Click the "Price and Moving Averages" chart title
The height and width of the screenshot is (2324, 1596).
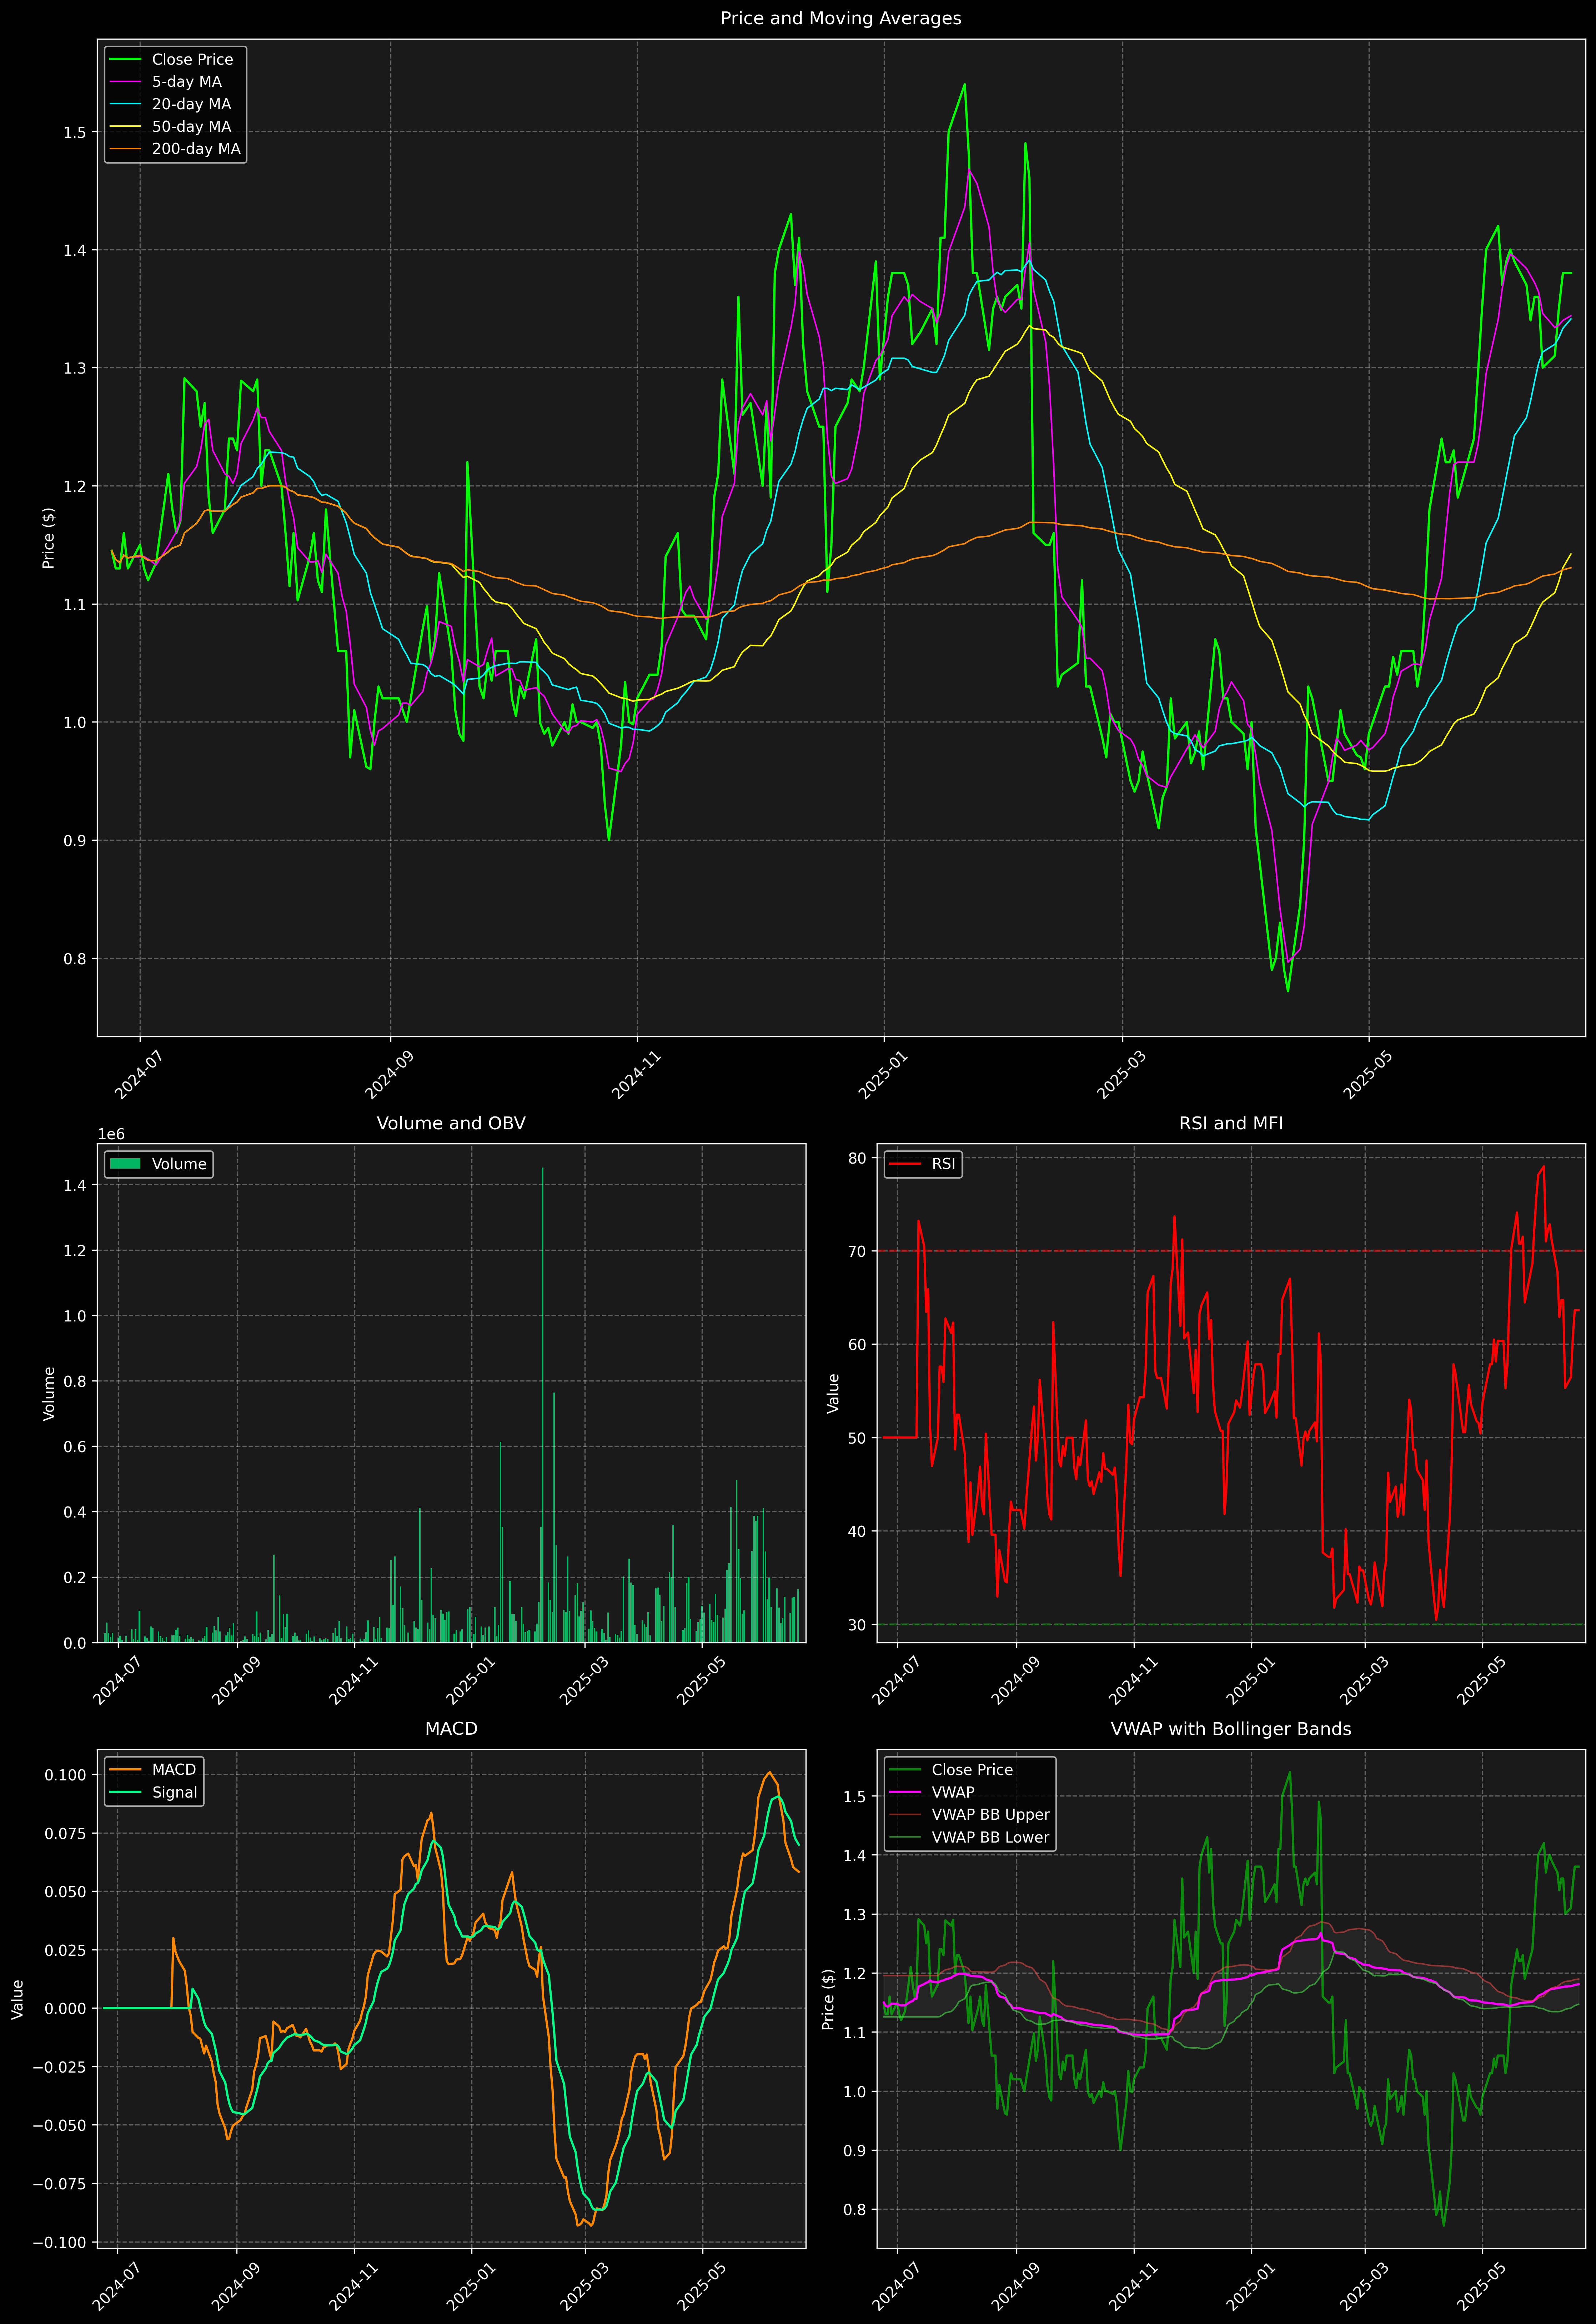click(x=840, y=18)
